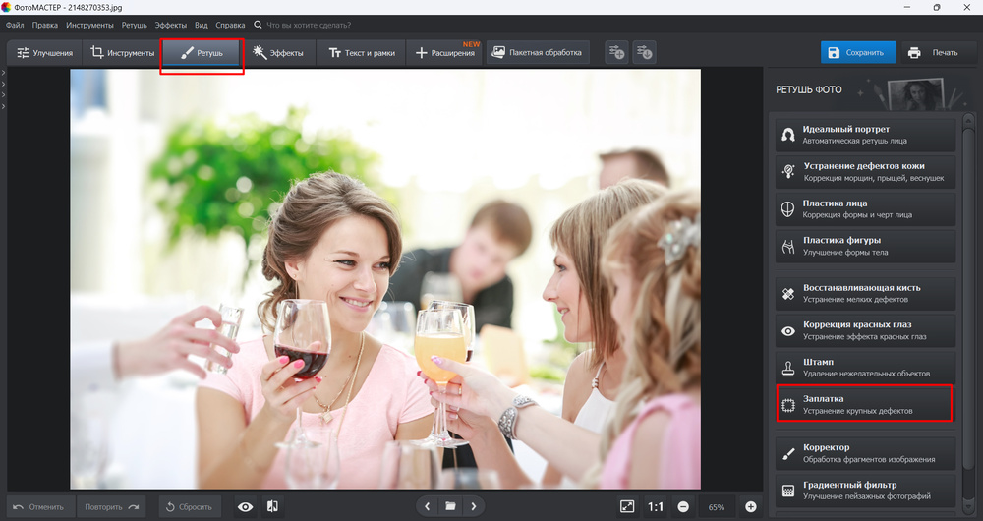Expand the collapsed left side panel arrow
This screenshot has width=983, height=521.
(4, 73)
